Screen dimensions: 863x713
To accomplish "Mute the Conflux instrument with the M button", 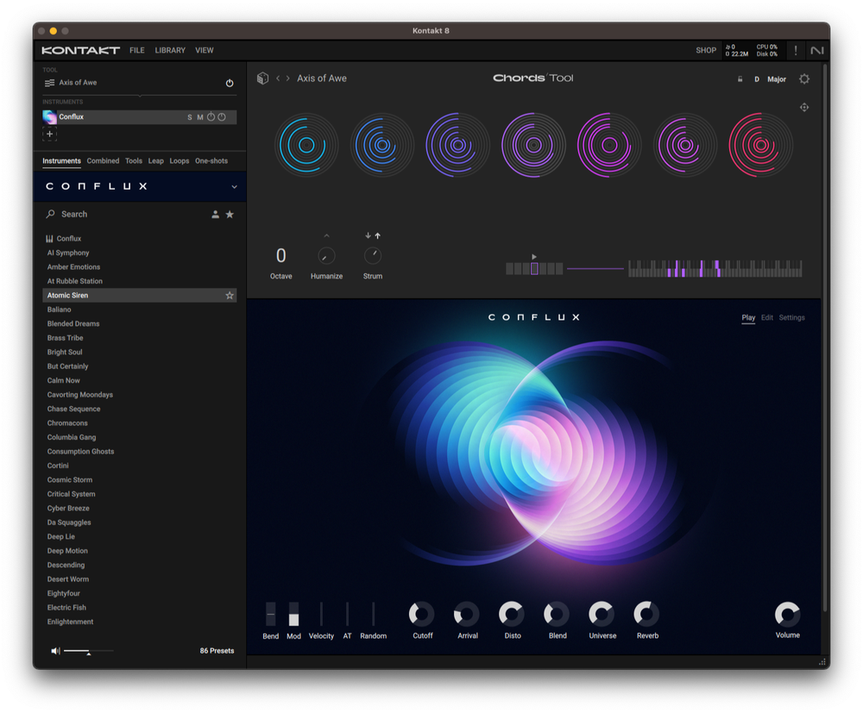I will coord(200,116).
